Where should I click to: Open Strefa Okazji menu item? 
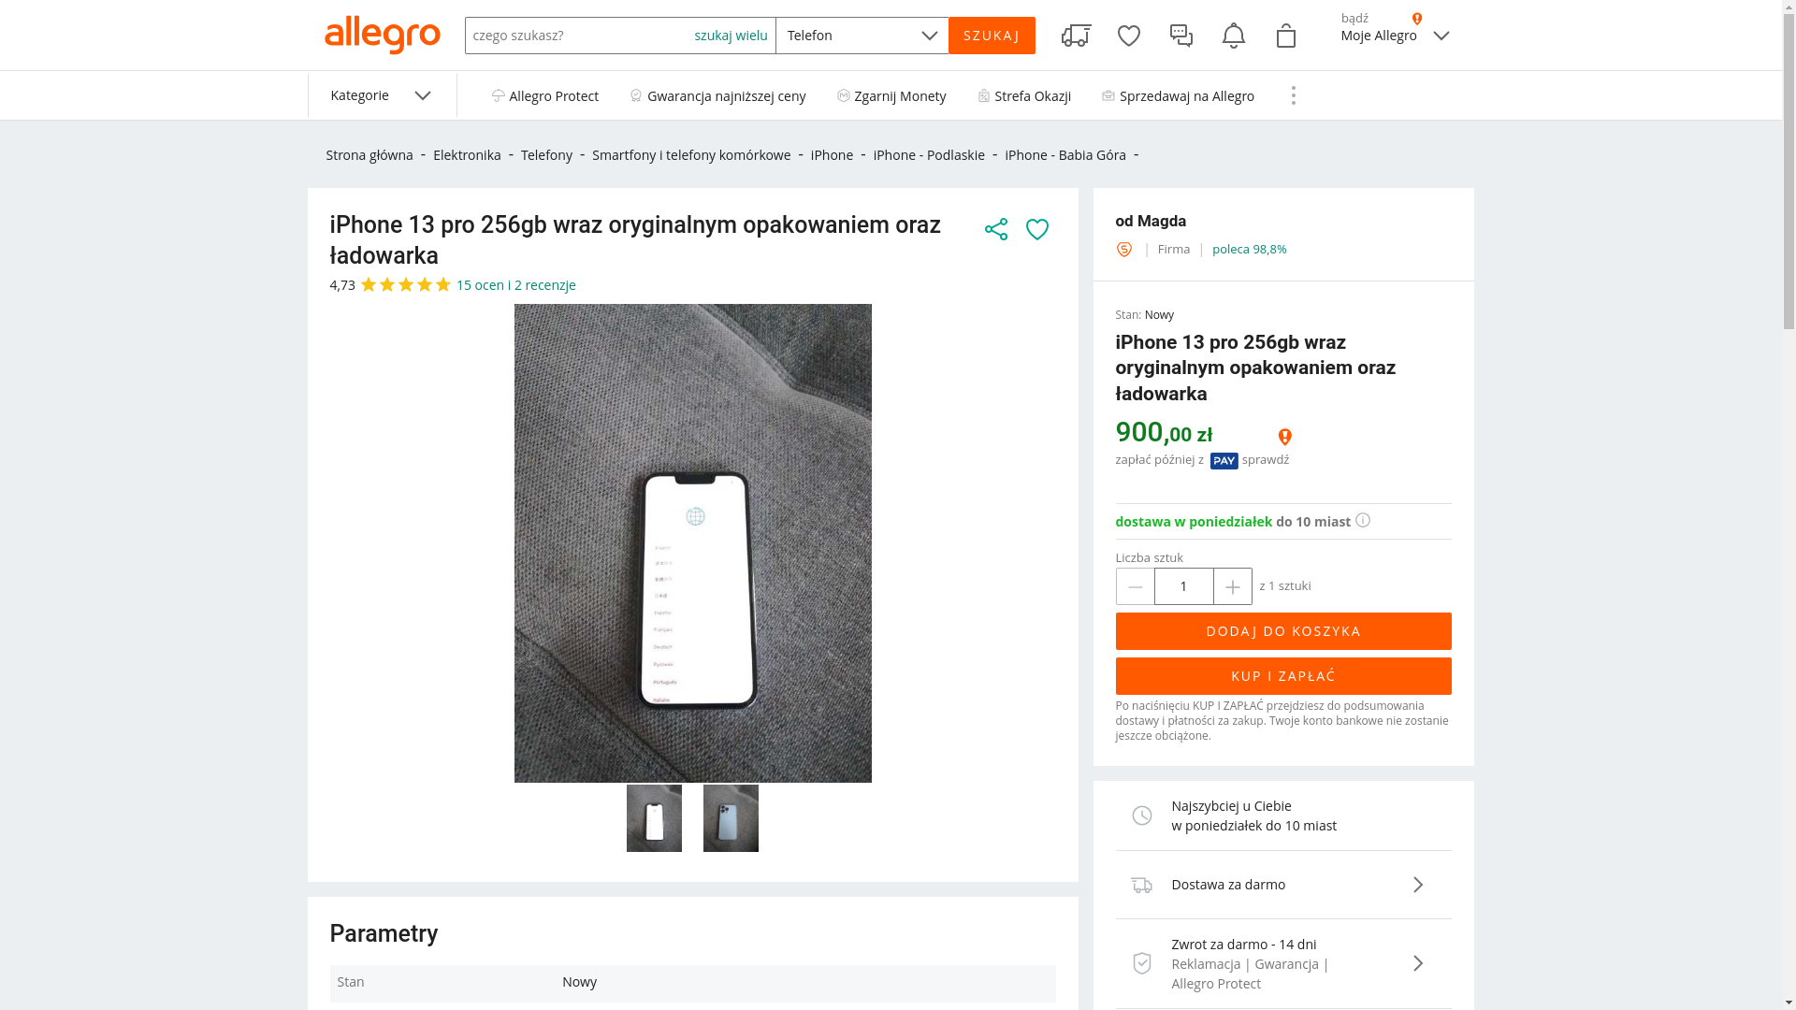[1024, 96]
